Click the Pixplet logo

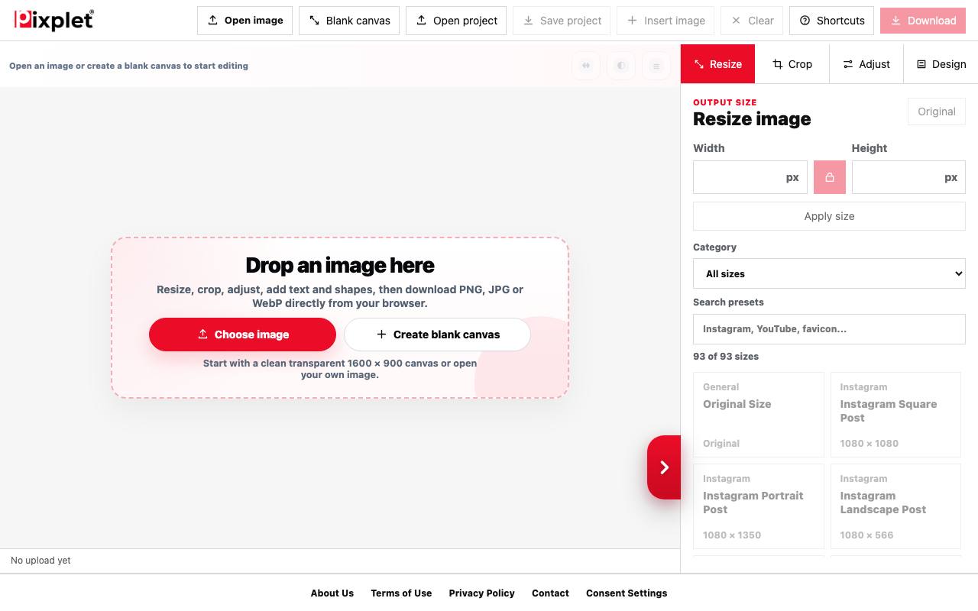click(x=54, y=20)
